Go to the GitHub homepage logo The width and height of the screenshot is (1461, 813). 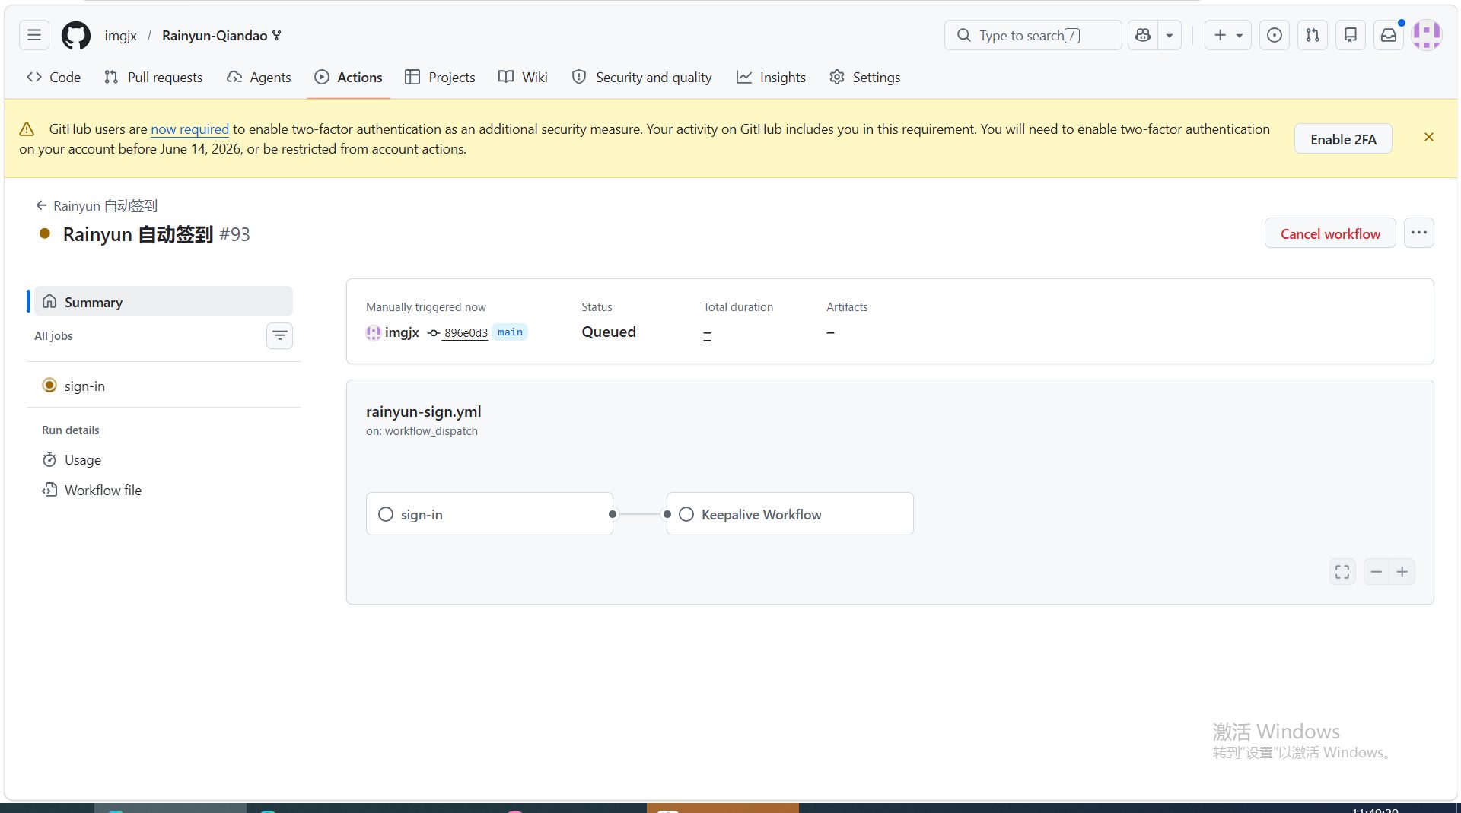(76, 35)
